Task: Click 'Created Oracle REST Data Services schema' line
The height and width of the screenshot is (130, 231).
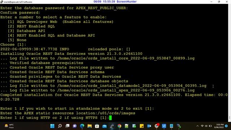Action: coord(52,72)
